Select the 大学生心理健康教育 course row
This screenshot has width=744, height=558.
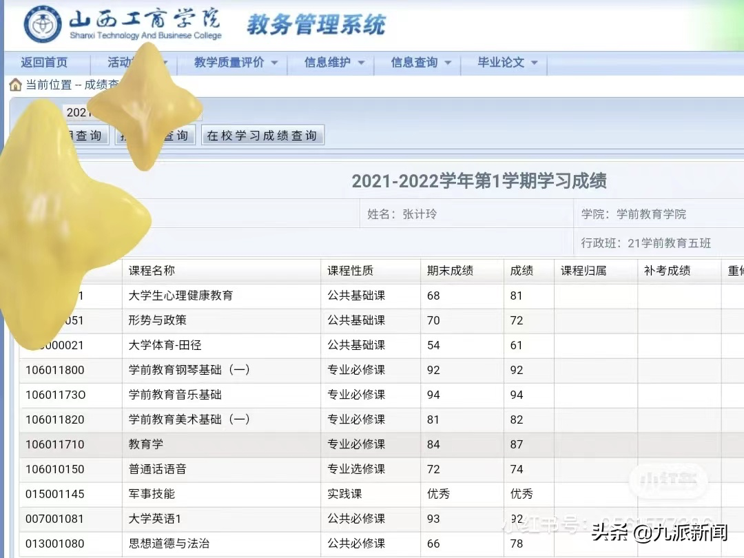(x=382, y=296)
